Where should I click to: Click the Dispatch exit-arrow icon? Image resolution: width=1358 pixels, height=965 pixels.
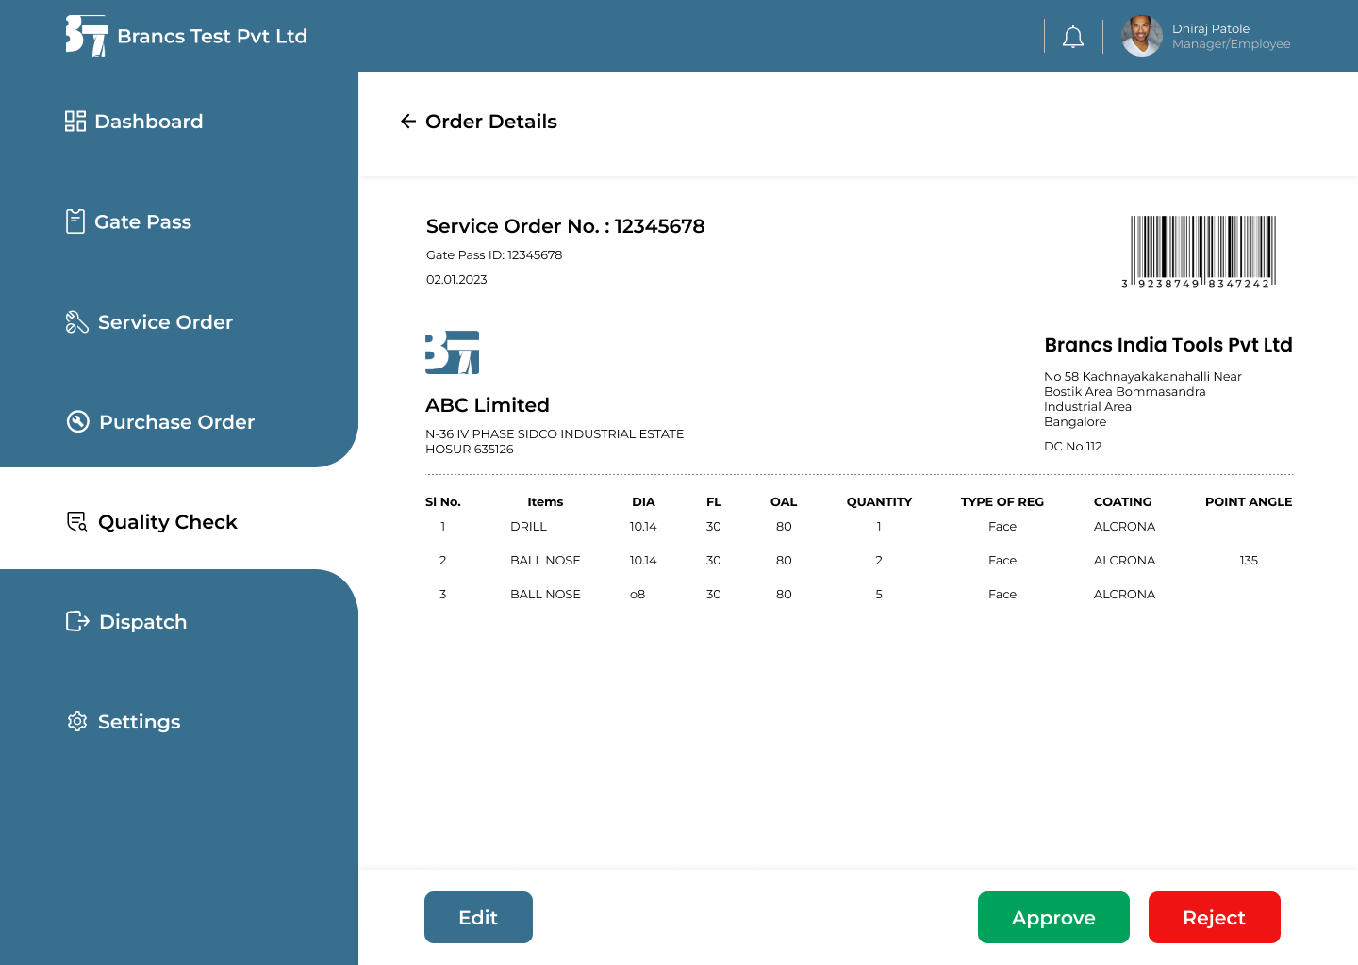(x=77, y=621)
